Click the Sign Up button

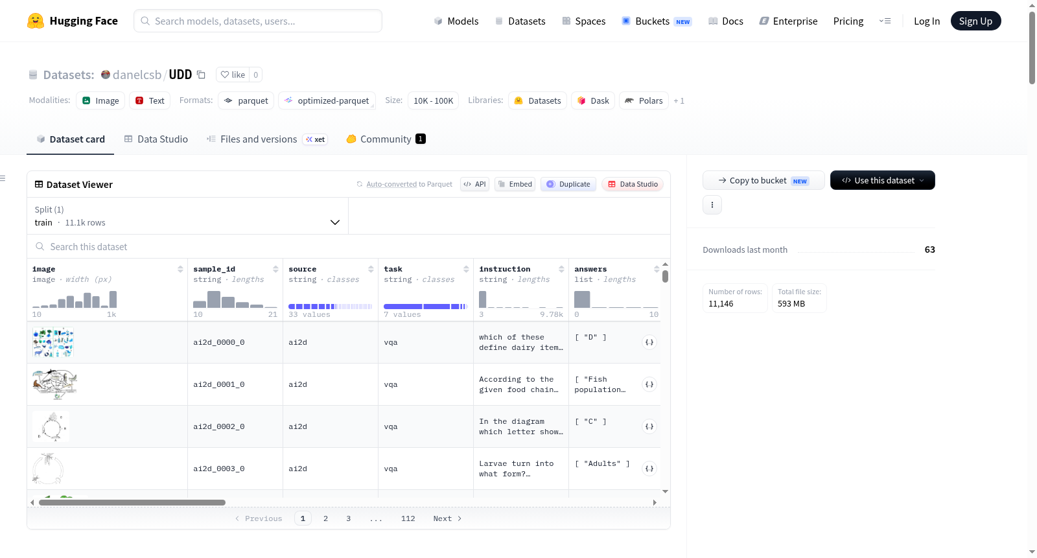(975, 21)
